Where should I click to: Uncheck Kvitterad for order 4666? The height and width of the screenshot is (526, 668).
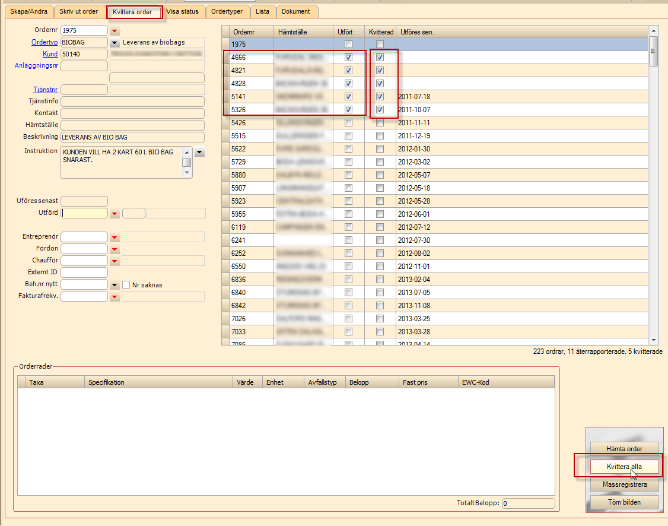coord(380,58)
